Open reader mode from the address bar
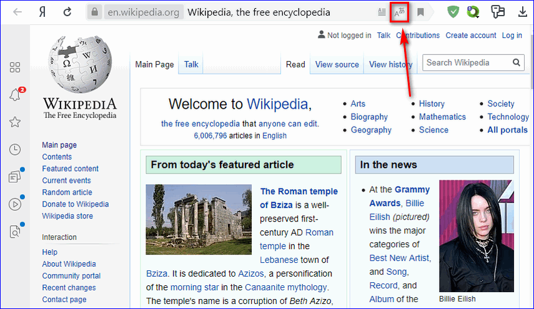This screenshot has height=309, width=534. (382, 12)
